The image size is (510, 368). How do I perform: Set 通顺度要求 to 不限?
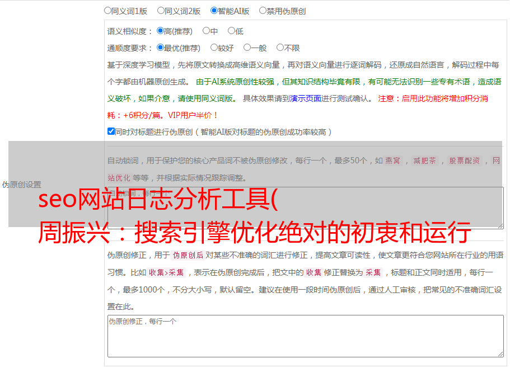click(280, 48)
